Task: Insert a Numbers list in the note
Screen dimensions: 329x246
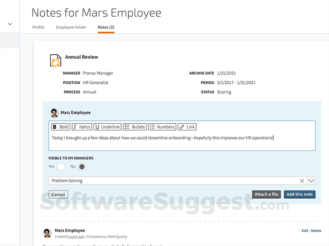Action: [x=162, y=127]
